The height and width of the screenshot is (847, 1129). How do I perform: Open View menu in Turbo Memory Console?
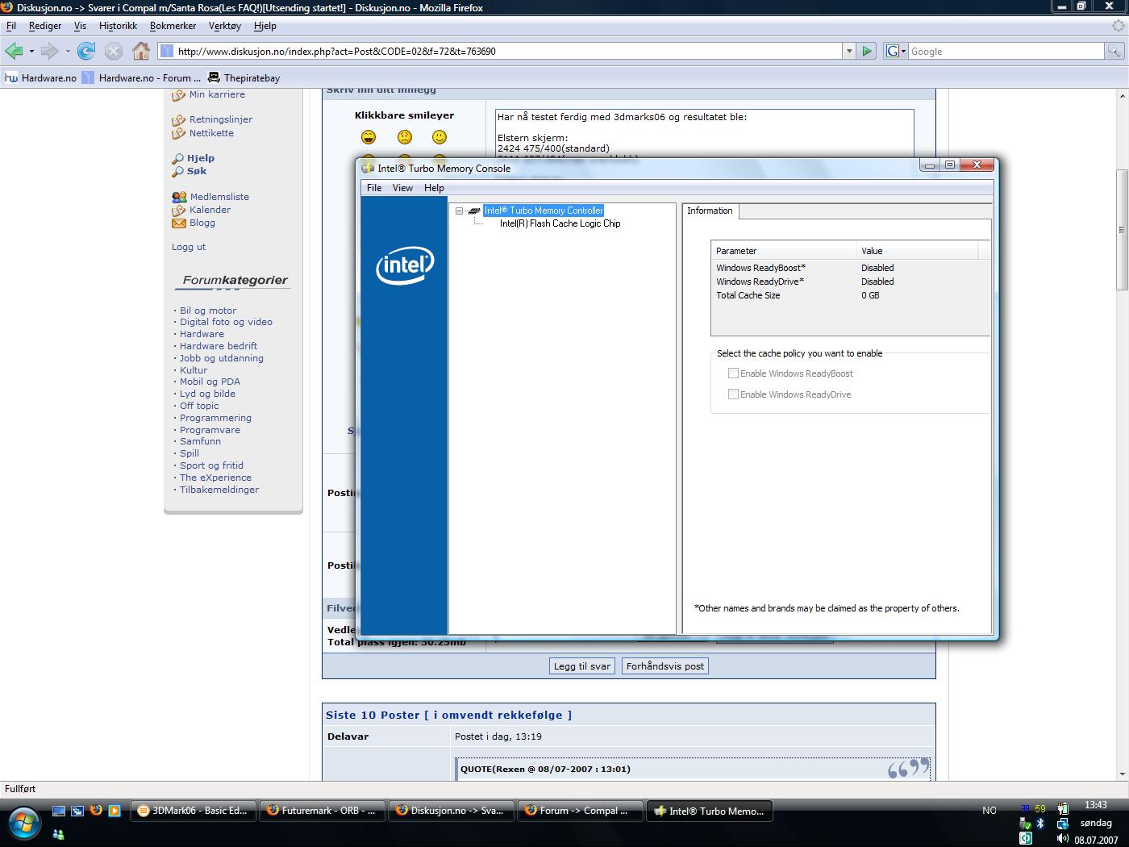pos(402,188)
